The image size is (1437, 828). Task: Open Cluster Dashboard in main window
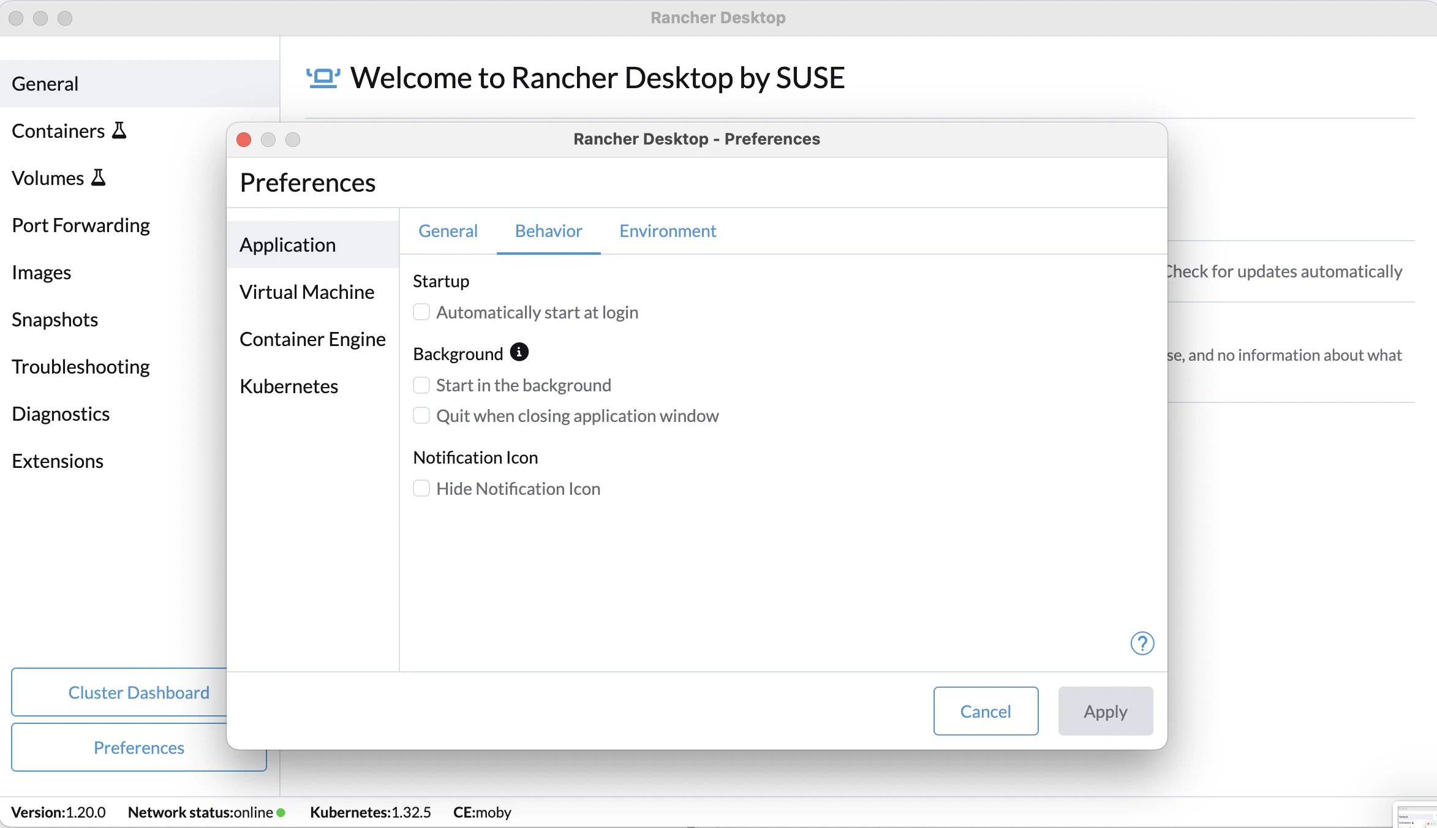[x=119, y=692]
